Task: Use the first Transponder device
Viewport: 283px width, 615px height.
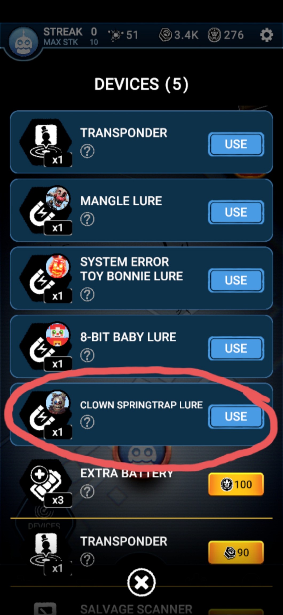Action: click(x=236, y=144)
